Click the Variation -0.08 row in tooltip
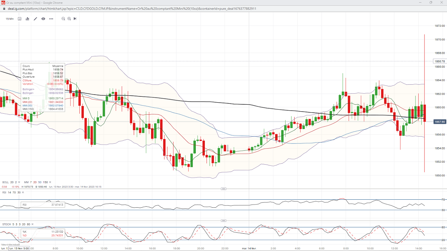The image size is (447, 251). coord(43,84)
